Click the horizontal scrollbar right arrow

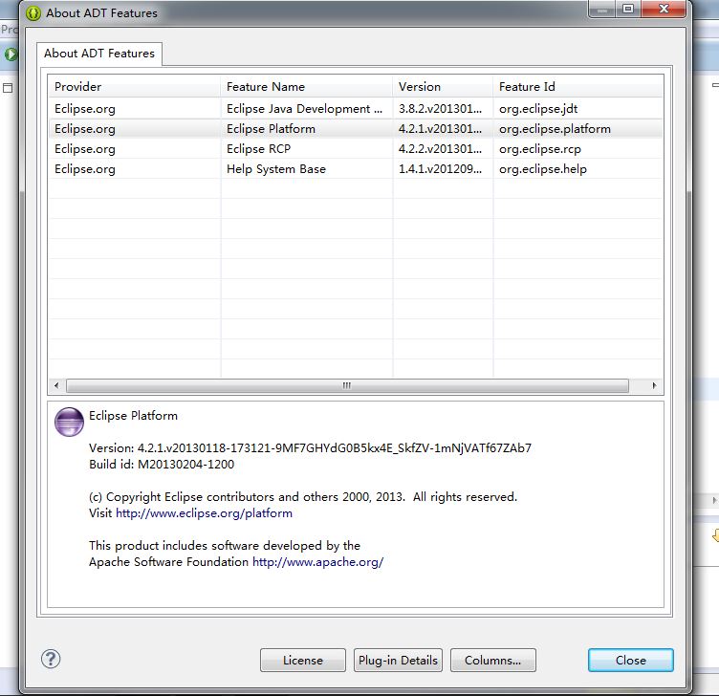[x=654, y=385]
